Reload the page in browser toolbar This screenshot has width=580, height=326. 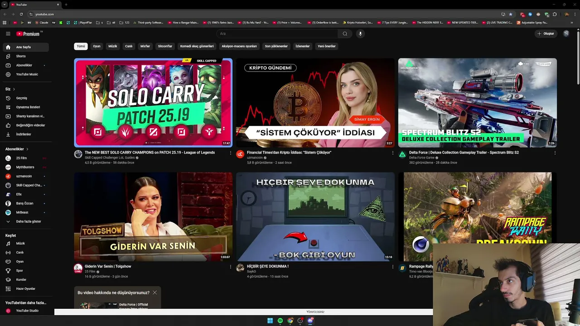21,14
